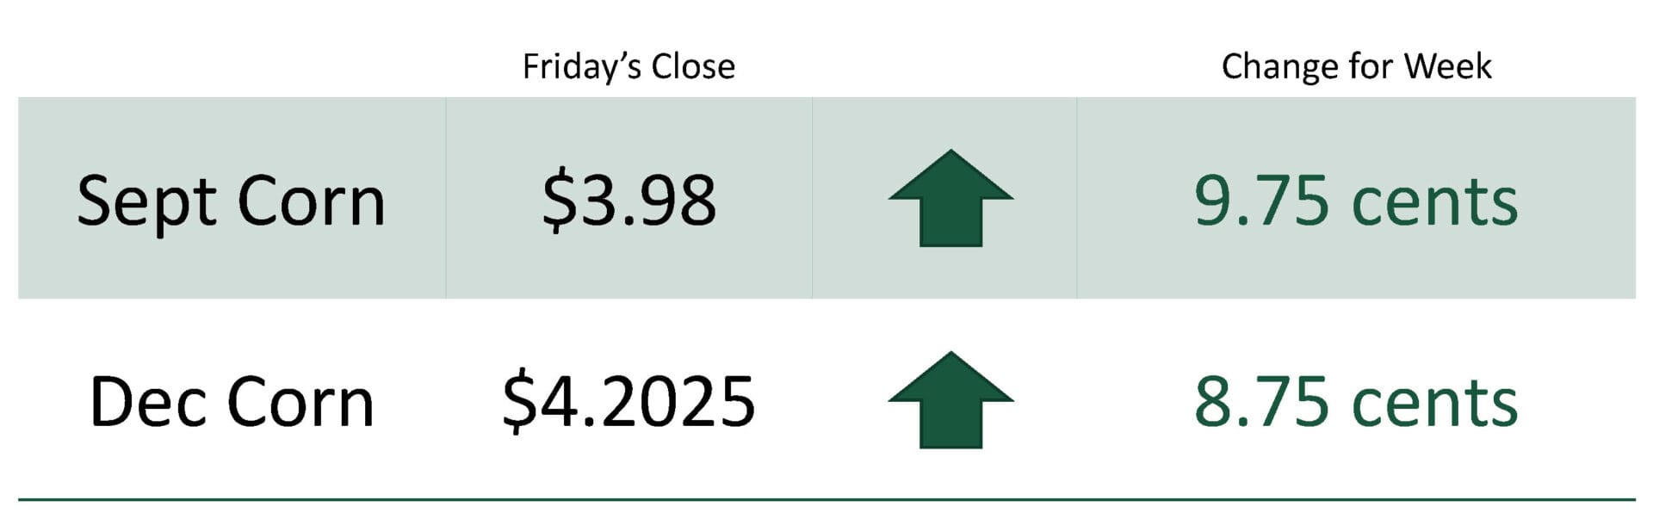Viewport: 1653px width, 513px height.
Task: Click the word "Friday's" in the header
Action: click(580, 67)
